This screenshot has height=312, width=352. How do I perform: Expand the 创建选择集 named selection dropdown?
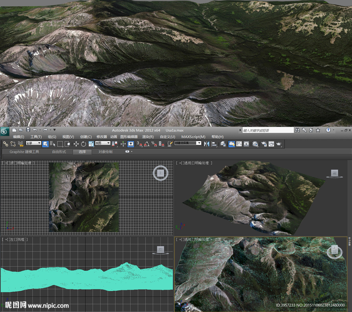199,143
